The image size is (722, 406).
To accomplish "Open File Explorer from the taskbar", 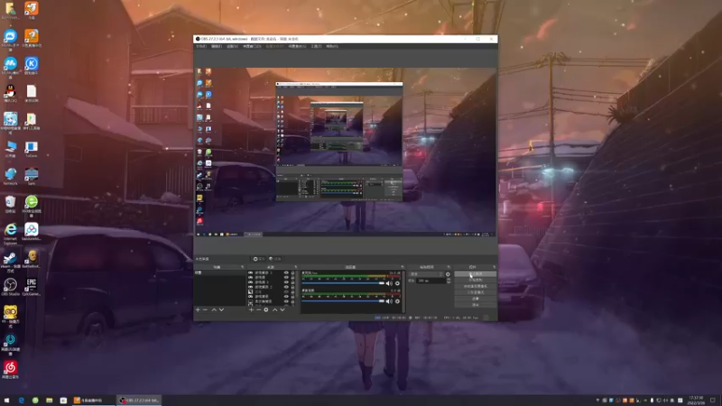I will pyautogui.click(x=49, y=401).
